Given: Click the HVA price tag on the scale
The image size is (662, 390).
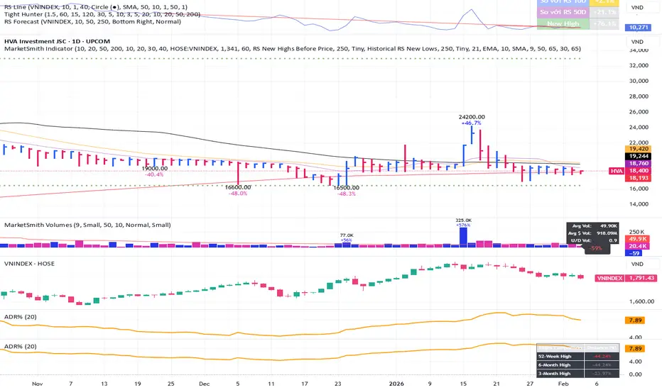Looking at the screenshot, I should pos(617,171).
